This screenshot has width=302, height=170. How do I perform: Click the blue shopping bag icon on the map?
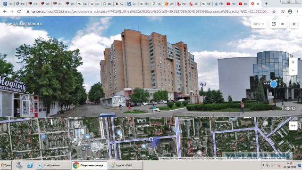(x=119, y=132)
